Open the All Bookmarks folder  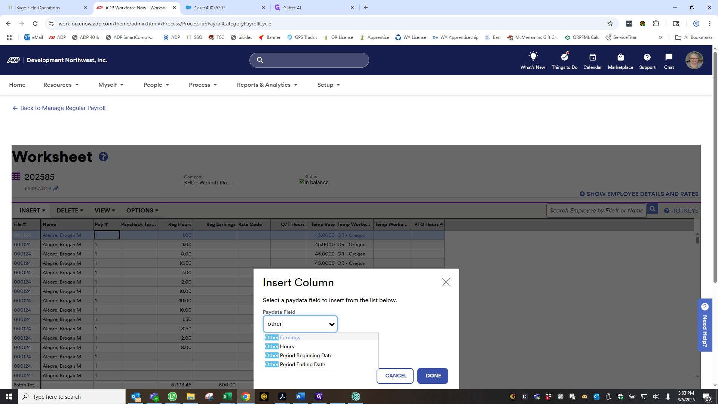pyautogui.click(x=694, y=37)
